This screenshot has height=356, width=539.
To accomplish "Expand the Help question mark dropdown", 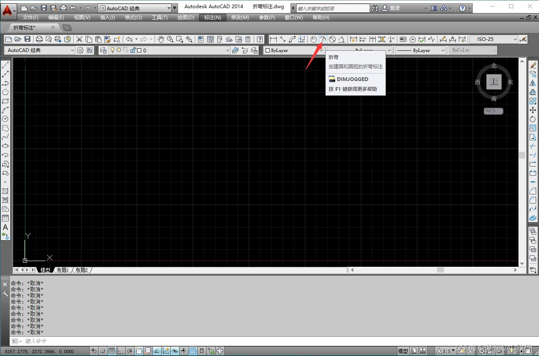I will [469, 8].
